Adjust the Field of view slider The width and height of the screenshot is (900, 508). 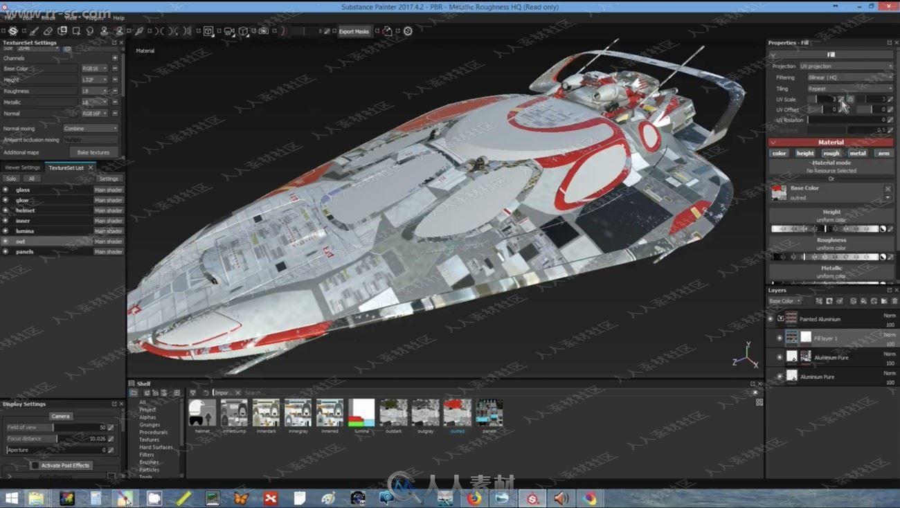click(55, 428)
